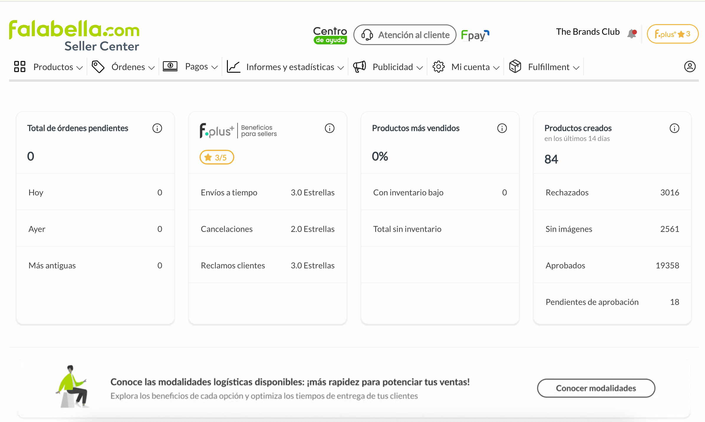Click the Total sin inventario row
Screen dimensions: 705x422
point(440,229)
